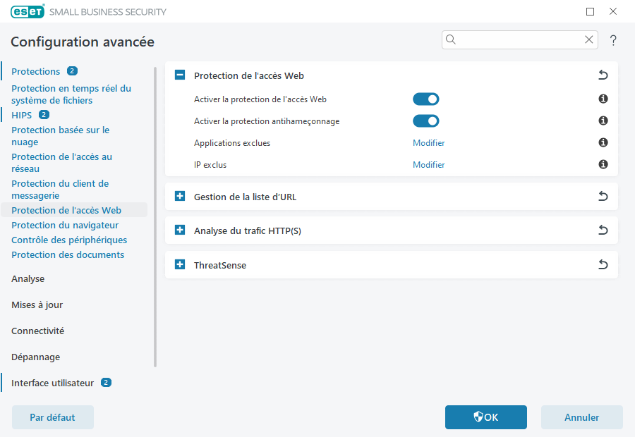Click info icon beside IP exclus
This screenshot has width=635, height=437.
[603, 165]
